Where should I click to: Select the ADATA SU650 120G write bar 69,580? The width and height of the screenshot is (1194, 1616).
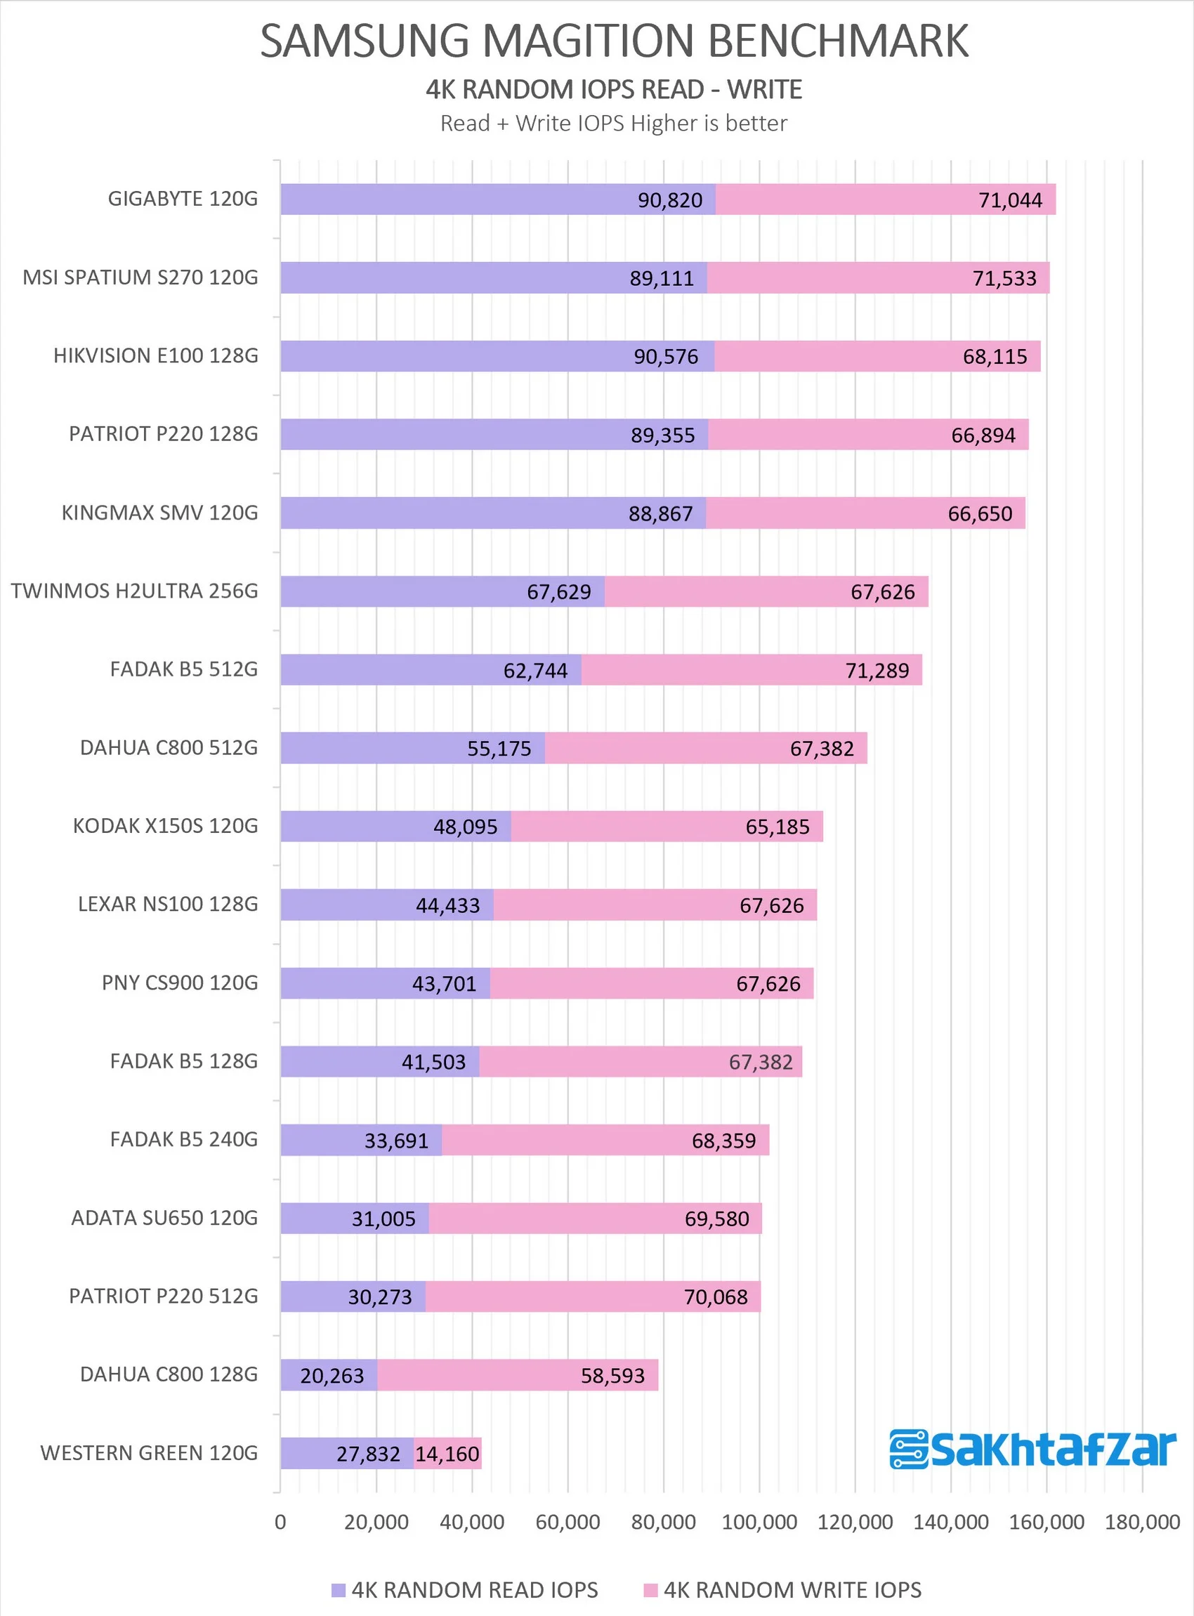click(x=595, y=1218)
